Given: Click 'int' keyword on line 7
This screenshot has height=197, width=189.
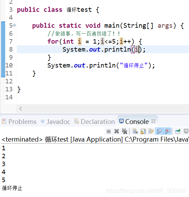Looking at the screenshot, I should coord(68,41).
